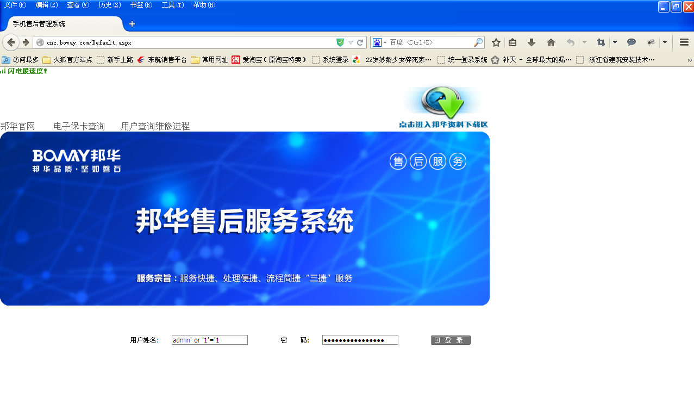The width and height of the screenshot is (694, 417).
Task: Click the BOWAY 邦华 logo in the banner
Action: pyautogui.click(x=77, y=160)
